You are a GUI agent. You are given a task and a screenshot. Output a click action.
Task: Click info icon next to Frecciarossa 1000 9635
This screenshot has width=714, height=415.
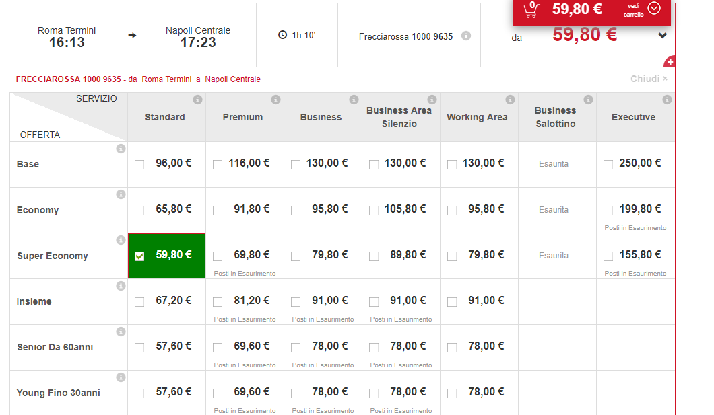point(466,36)
